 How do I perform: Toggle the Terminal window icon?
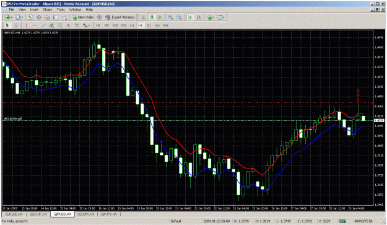(56, 17)
